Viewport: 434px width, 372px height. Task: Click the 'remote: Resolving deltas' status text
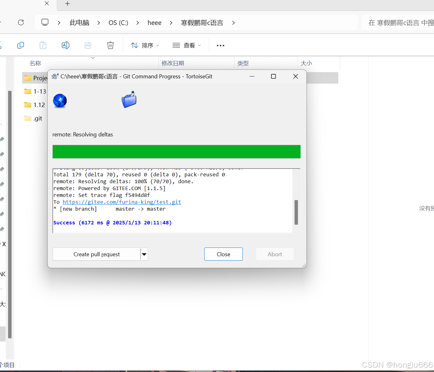point(83,135)
